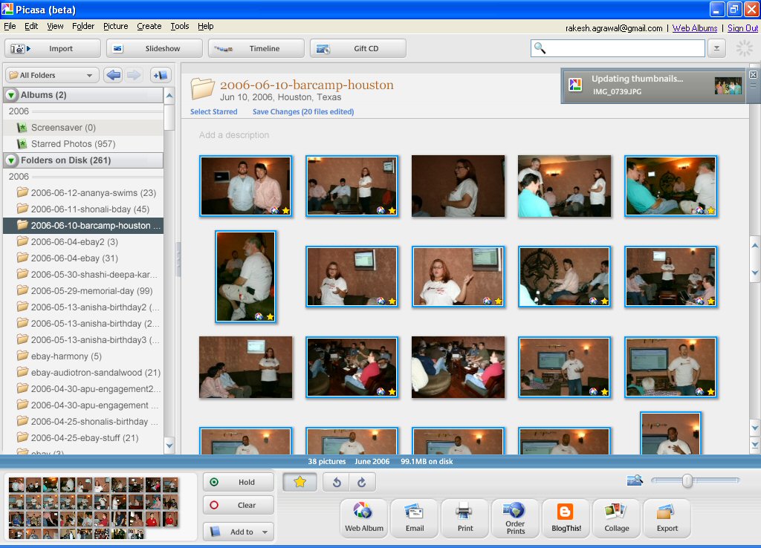
Task: Open the Picture menu
Action: 115,26
